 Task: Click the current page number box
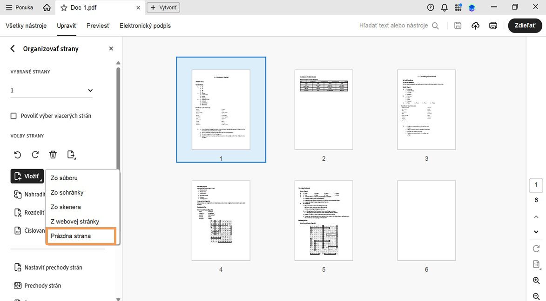(x=536, y=185)
